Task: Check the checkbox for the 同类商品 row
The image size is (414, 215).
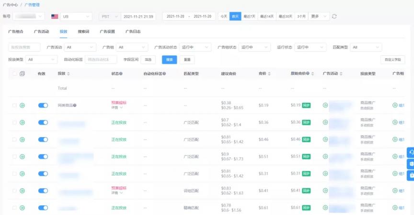Action: (x=14, y=105)
